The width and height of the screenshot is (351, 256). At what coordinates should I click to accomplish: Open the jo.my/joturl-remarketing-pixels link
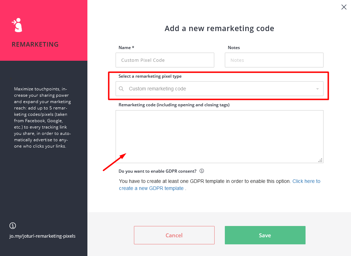42,236
